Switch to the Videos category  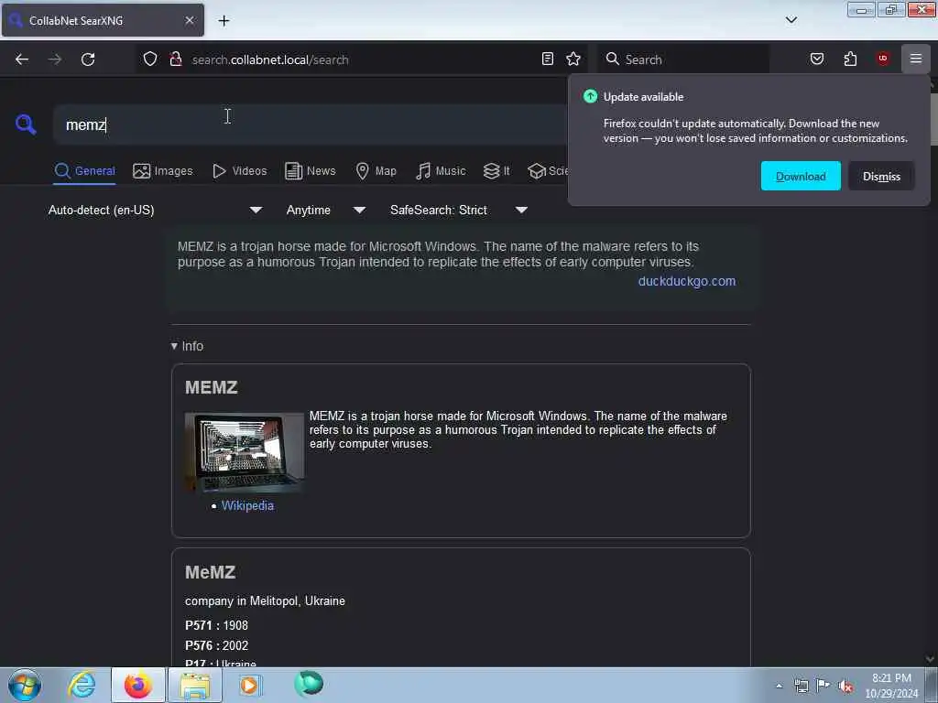click(239, 171)
